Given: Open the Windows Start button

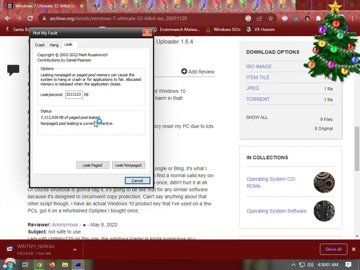Looking at the screenshot, I should (9, 265).
